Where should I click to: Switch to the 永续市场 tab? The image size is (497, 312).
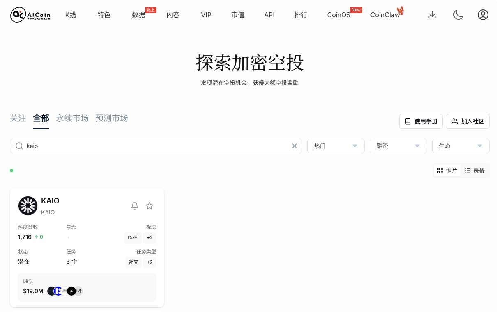72,118
